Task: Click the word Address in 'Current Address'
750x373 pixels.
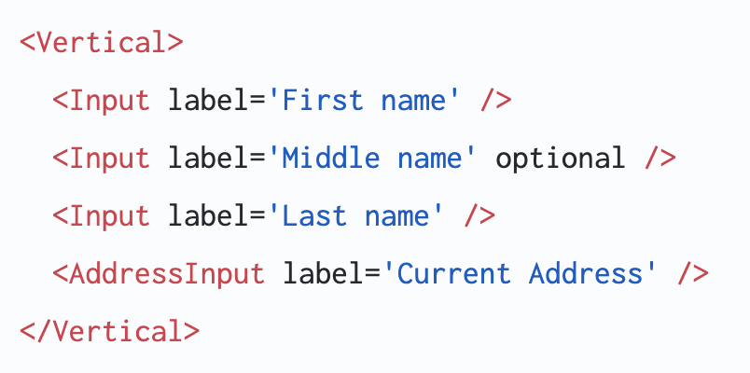Action: point(582,274)
